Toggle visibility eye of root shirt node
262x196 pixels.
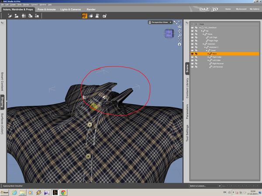[x=192, y=27]
